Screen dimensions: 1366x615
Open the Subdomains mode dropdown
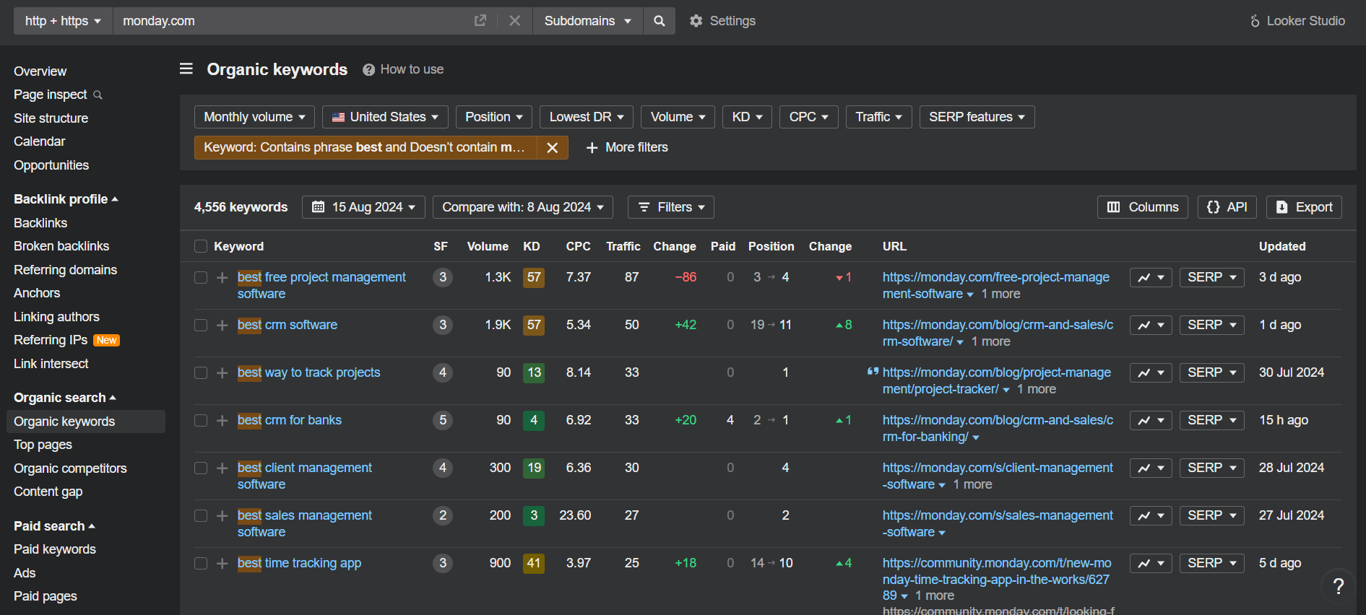tap(587, 21)
